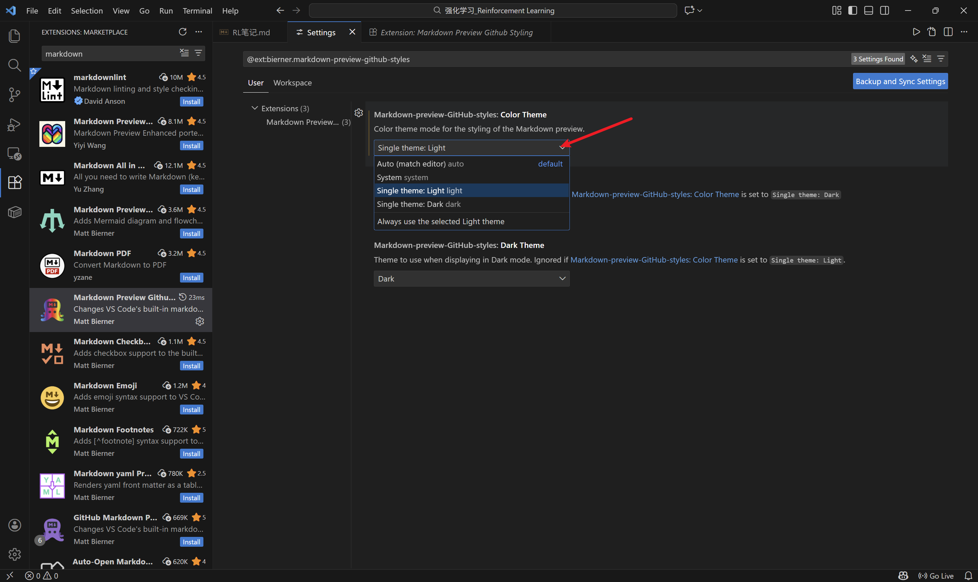Viewport: 978px width, 582px height.
Task: Refresh the extensions marketplace list
Action: 183,32
